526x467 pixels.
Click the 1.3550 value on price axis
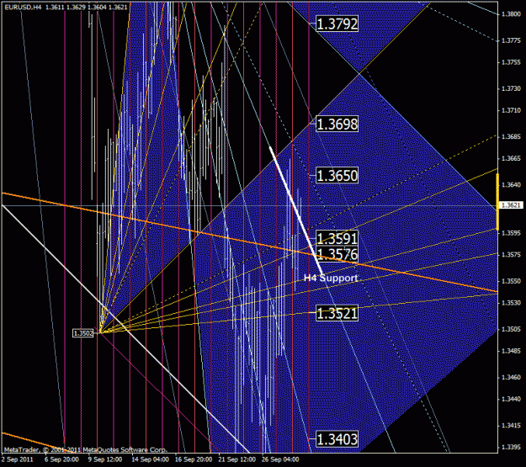coord(511,281)
